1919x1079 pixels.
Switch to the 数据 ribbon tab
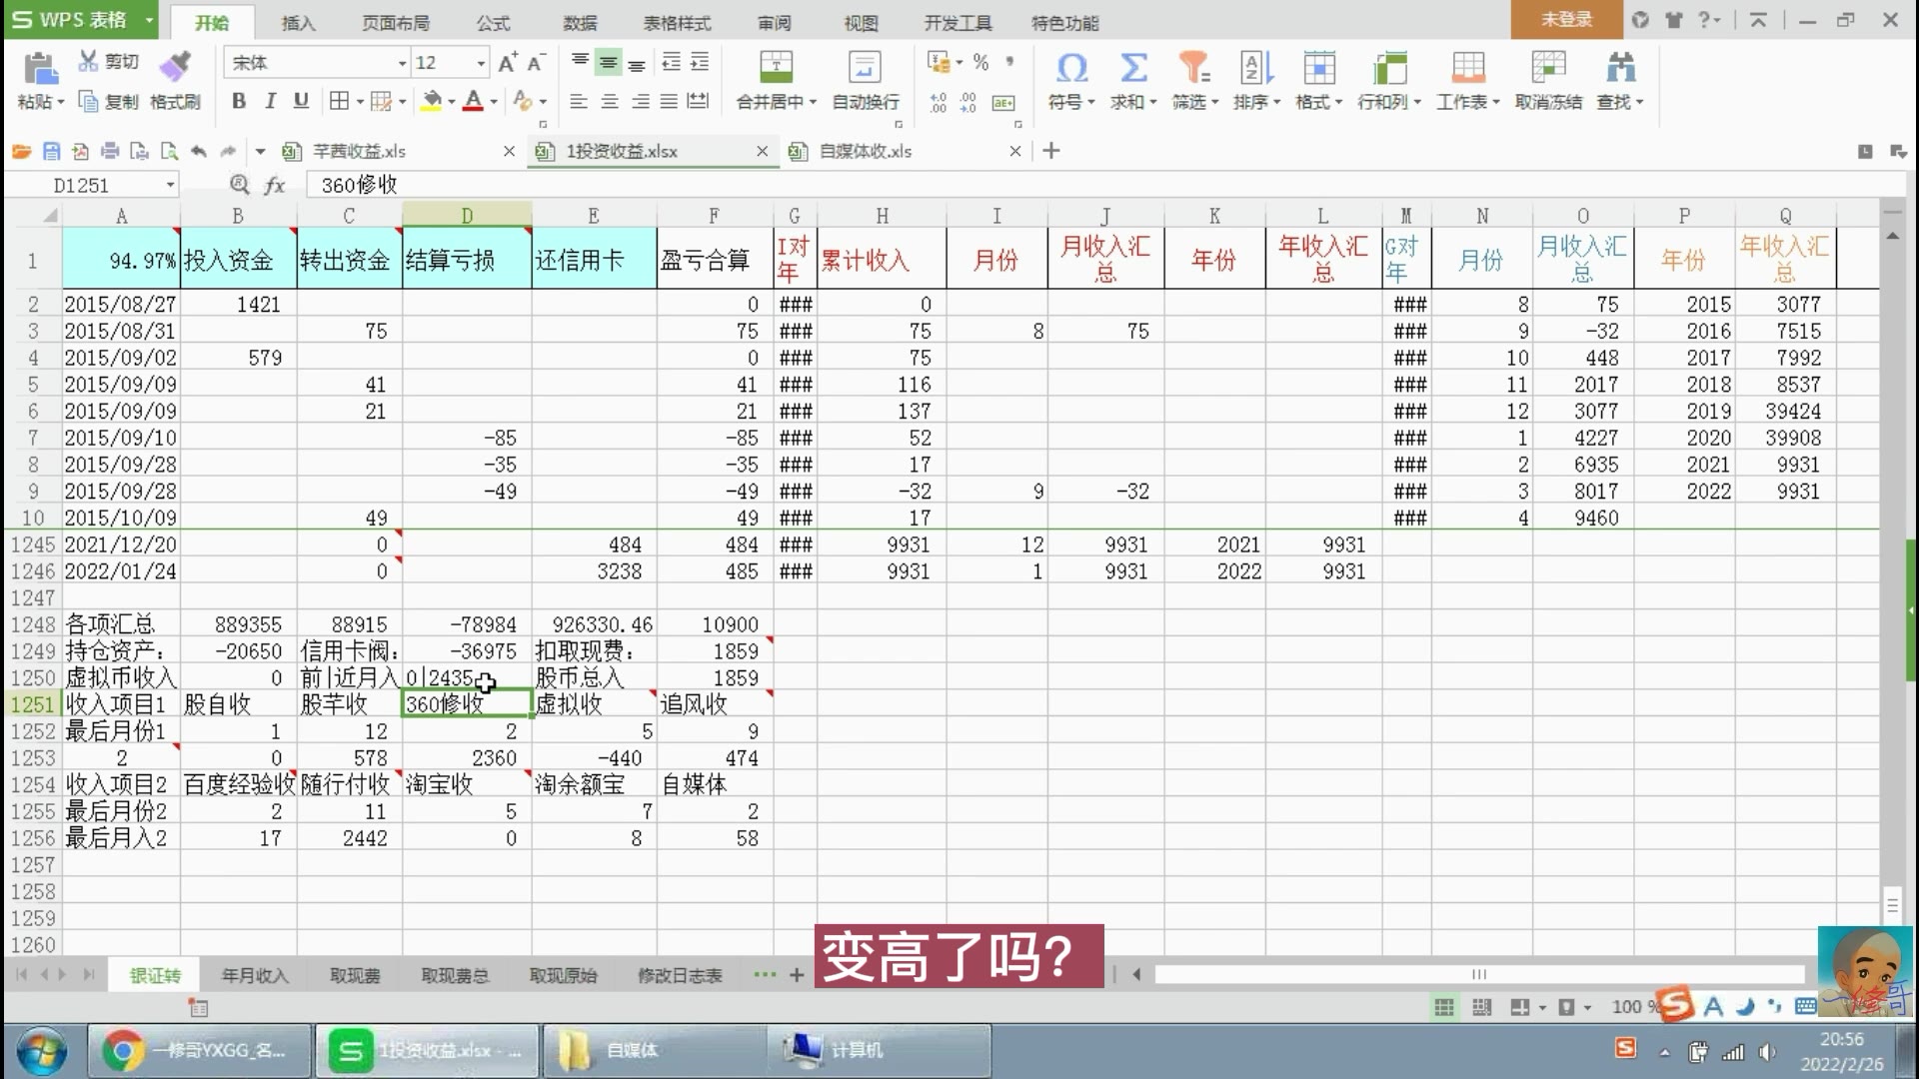coord(580,22)
